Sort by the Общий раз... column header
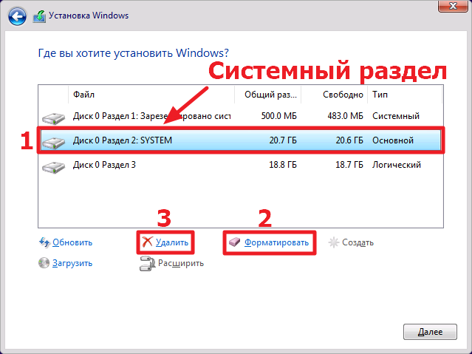This screenshot has width=472, height=354. [268, 95]
